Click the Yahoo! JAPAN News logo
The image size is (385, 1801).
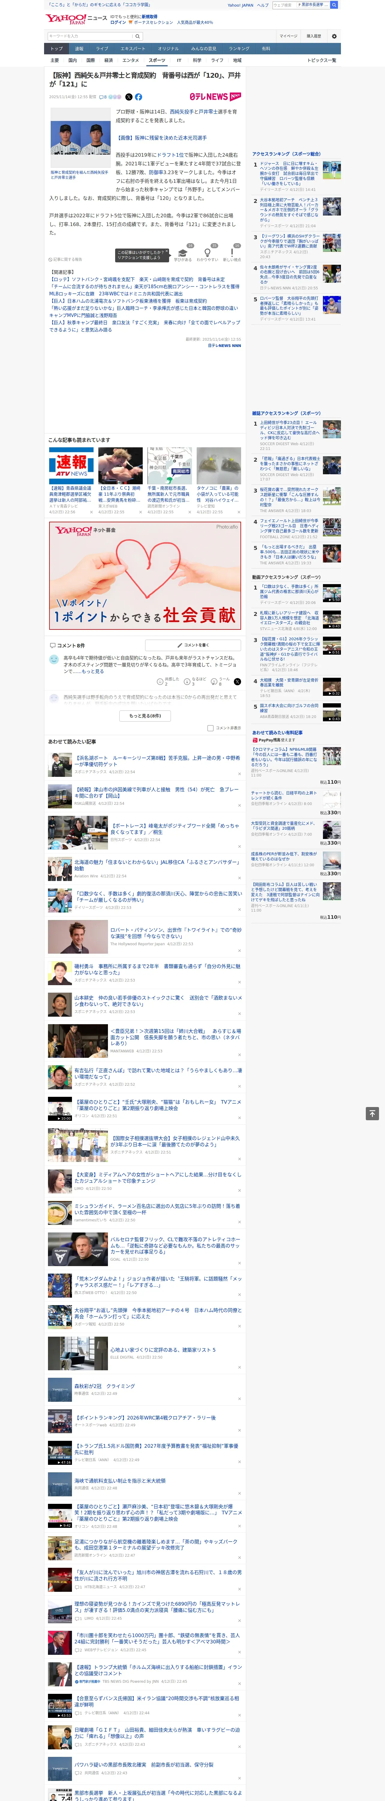(x=77, y=18)
